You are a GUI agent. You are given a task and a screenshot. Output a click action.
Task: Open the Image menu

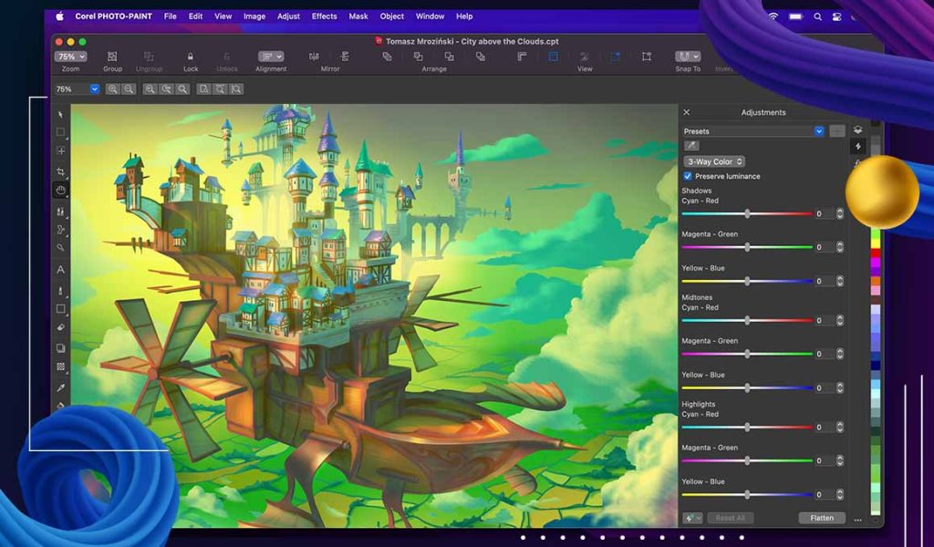[254, 16]
